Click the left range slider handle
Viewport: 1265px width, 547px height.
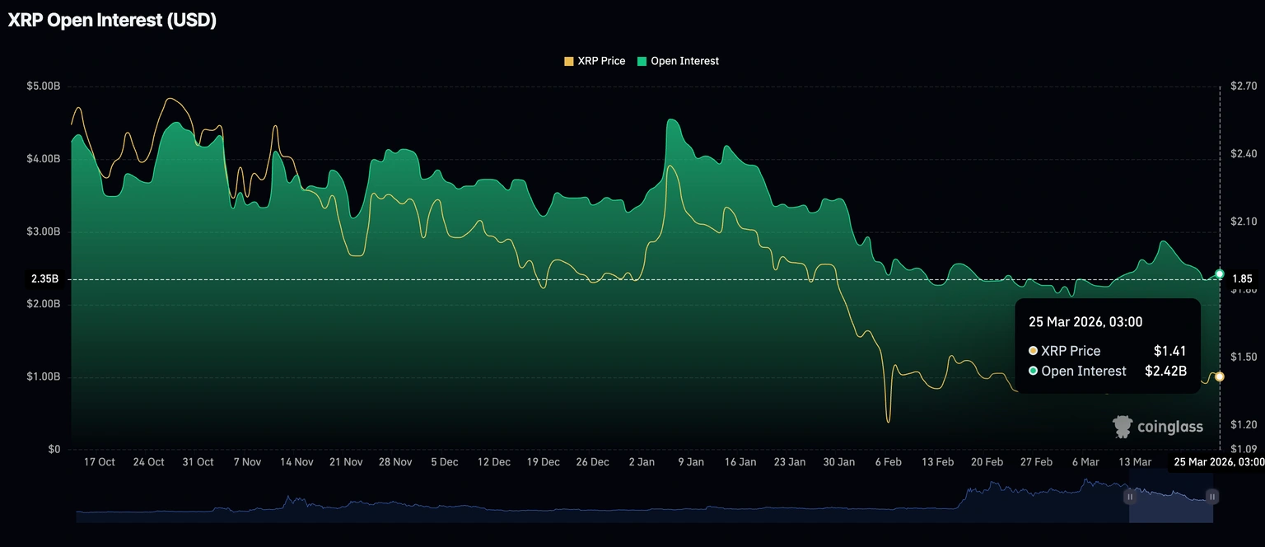[1130, 497]
